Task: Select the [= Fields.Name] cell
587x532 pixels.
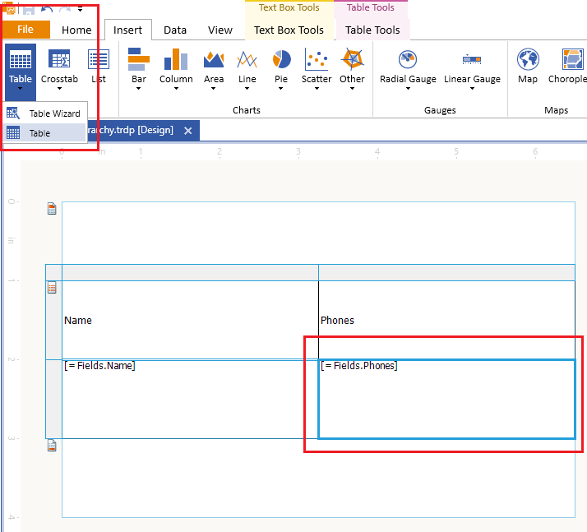Action: (190, 399)
